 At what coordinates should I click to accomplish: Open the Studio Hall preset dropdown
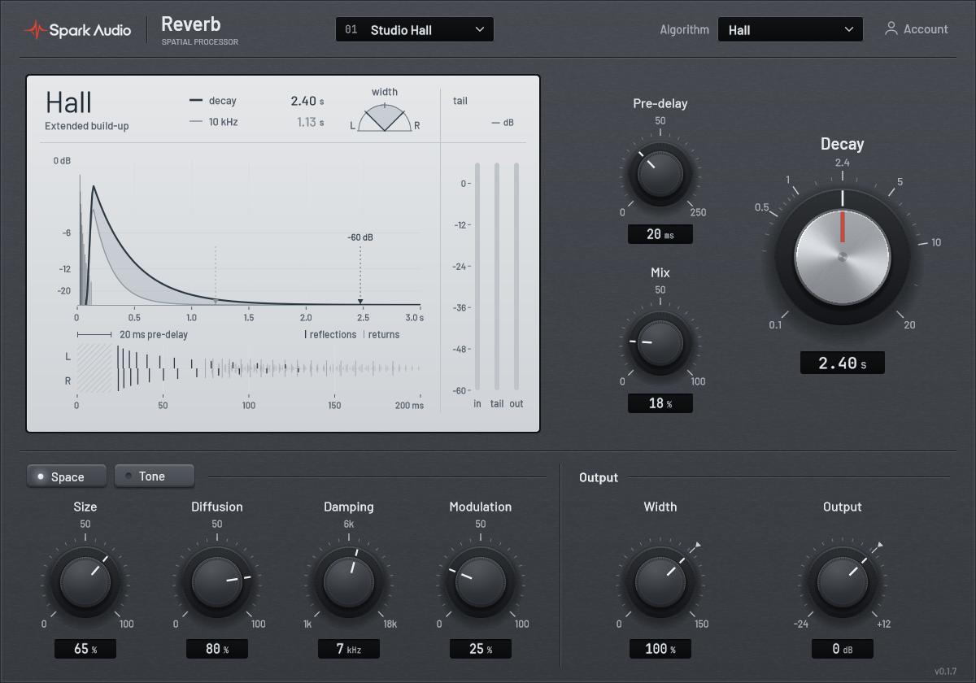click(415, 30)
